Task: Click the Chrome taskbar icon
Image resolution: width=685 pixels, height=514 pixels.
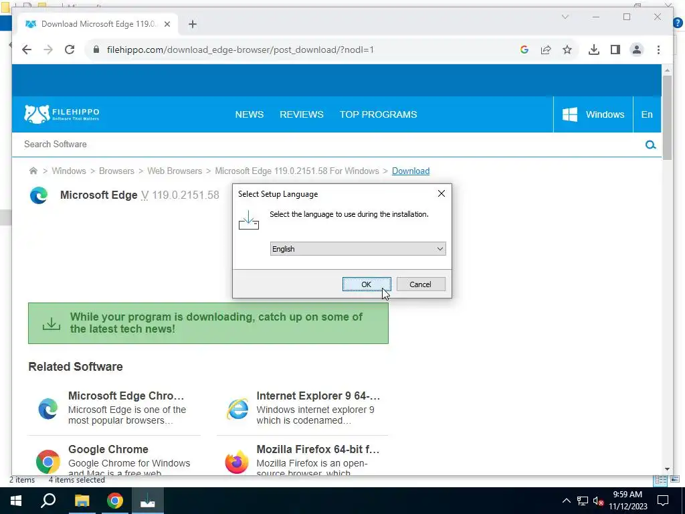Action: tap(115, 501)
